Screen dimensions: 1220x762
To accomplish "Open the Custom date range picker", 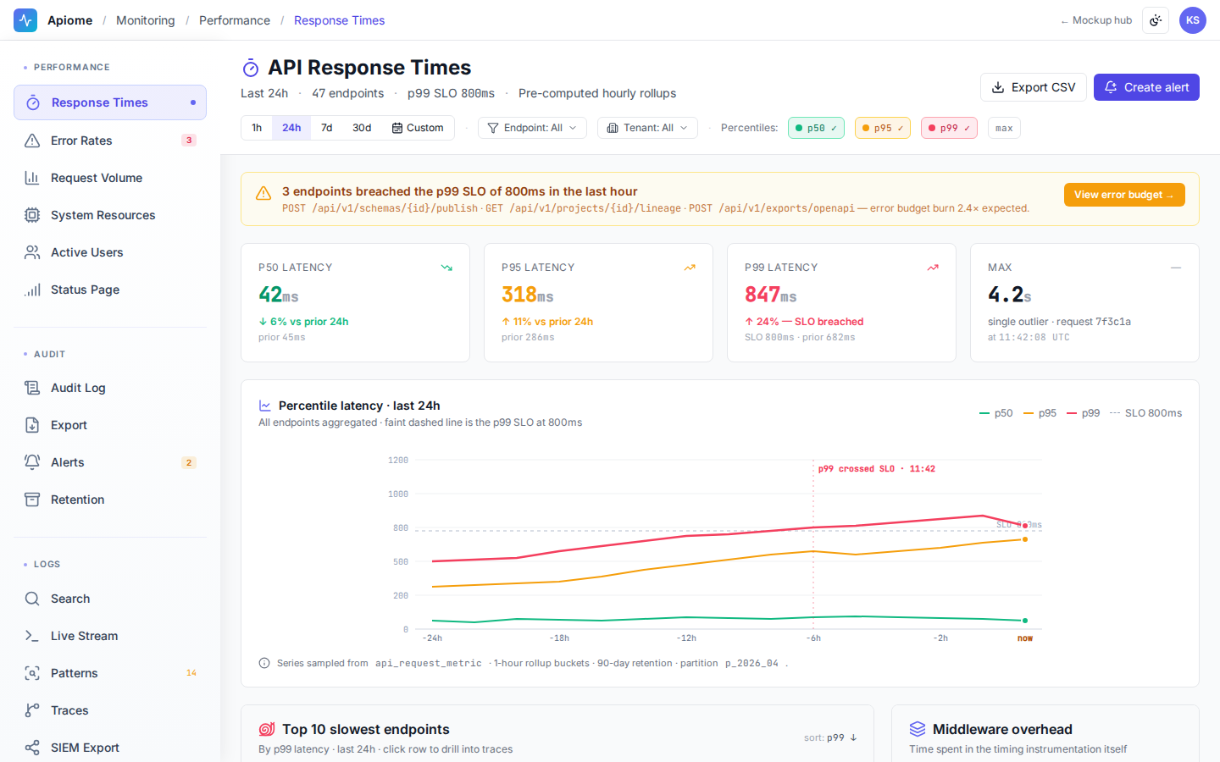I will [x=418, y=128].
